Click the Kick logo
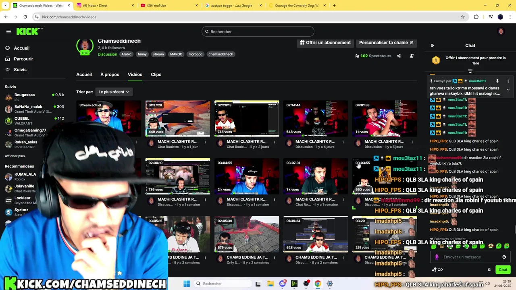The width and height of the screenshot is (516, 290). click(29, 31)
